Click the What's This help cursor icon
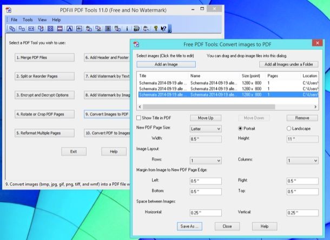Image resolution: width=330 pixels, height=240 pixels. 163,29
